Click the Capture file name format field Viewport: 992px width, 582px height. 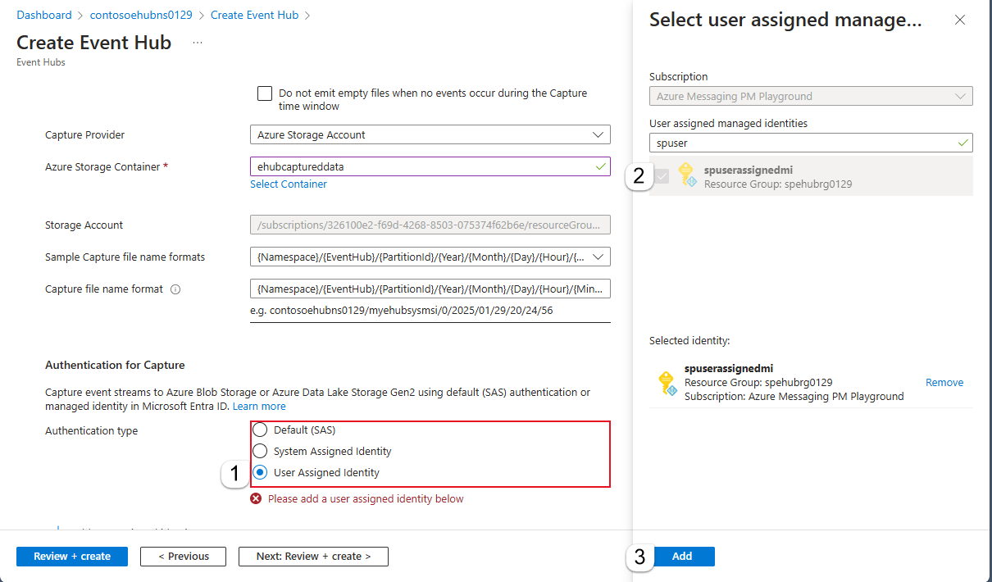pyautogui.click(x=430, y=289)
